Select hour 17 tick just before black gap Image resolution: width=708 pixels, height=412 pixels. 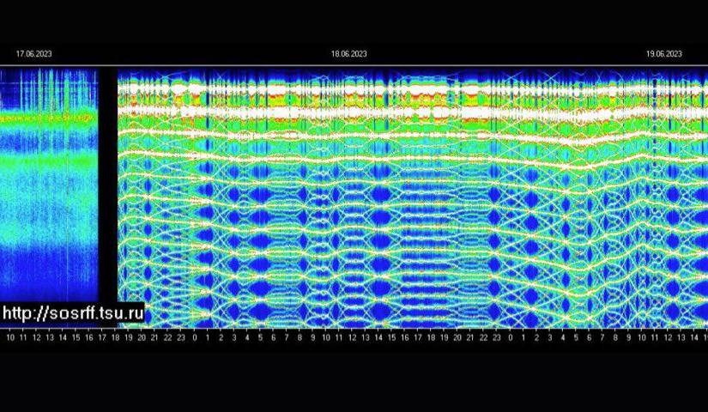(102, 339)
